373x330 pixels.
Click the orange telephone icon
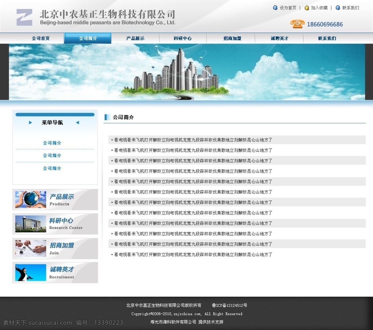click(297, 24)
